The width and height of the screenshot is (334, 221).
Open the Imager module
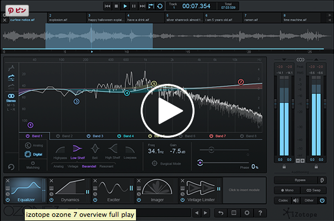(157, 190)
